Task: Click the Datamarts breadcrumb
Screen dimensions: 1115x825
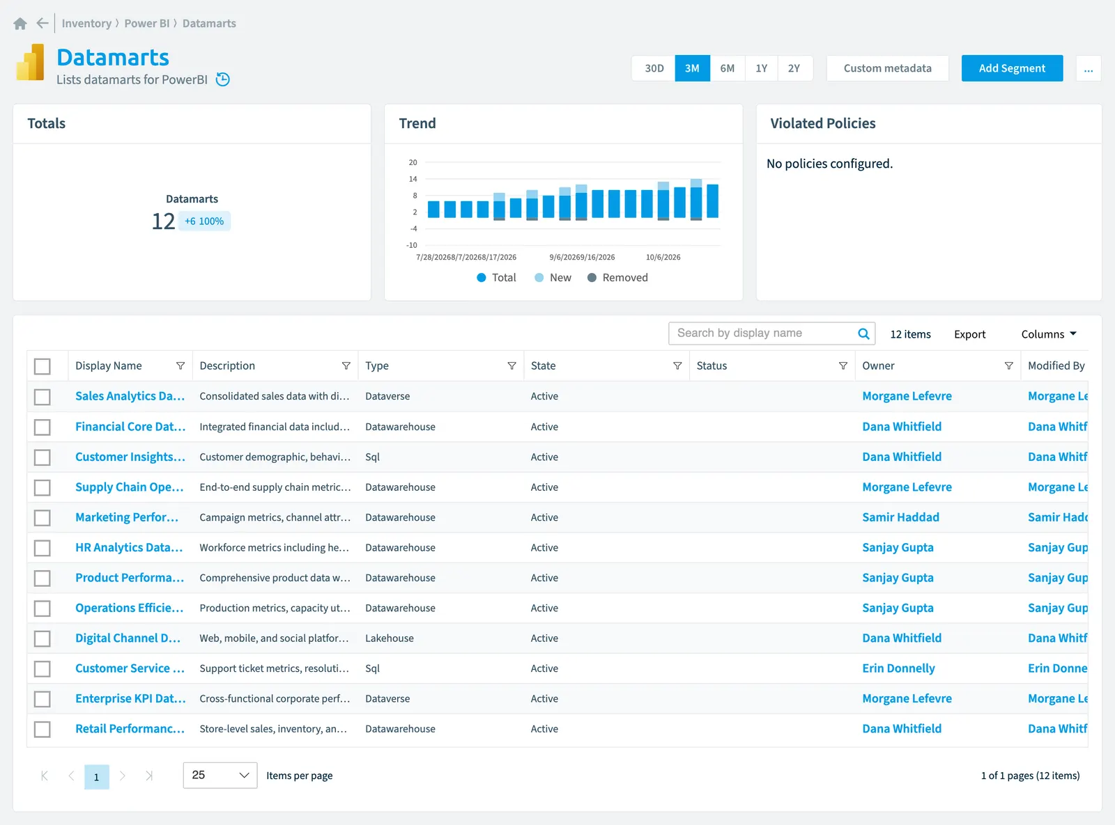Action: (x=209, y=24)
